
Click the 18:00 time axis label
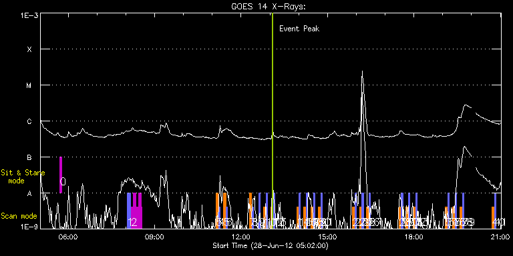[413, 237]
